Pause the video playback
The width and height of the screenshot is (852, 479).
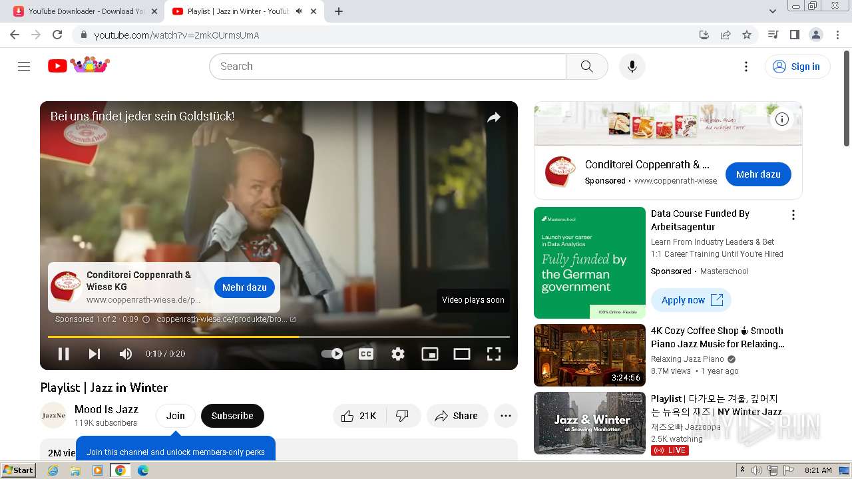pos(64,354)
